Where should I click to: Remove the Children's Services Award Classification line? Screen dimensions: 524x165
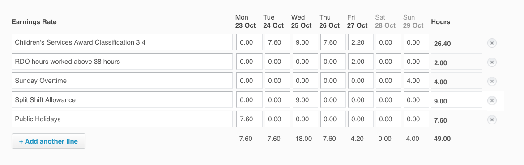[x=492, y=43]
